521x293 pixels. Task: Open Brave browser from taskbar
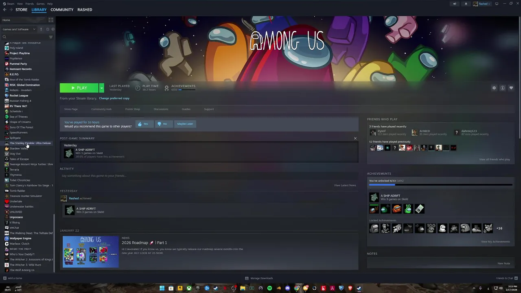tap(350, 288)
